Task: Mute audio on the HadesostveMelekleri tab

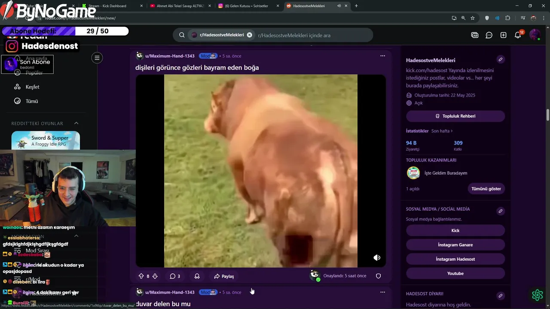Action: point(339,6)
